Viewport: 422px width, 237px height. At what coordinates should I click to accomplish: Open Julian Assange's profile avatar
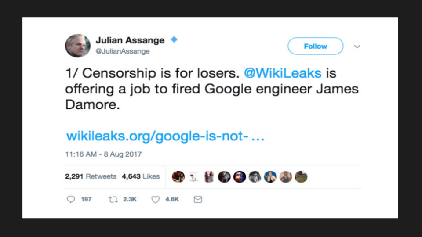click(x=78, y=45)
